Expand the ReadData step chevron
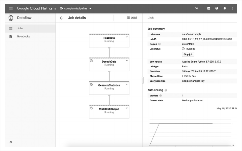 click(x=127, y=37)
